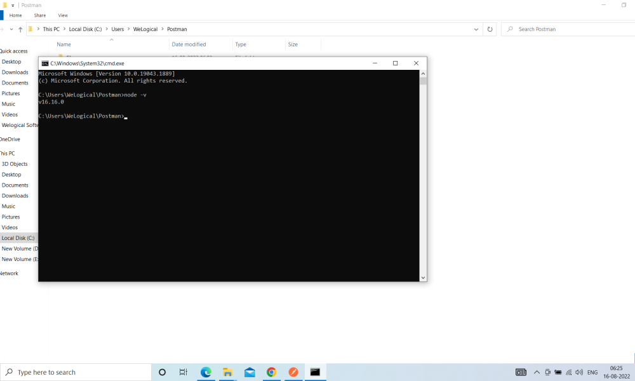Open News and Interests on the taskbar
This screenshot has height=381, width=635.
point(521,372)
